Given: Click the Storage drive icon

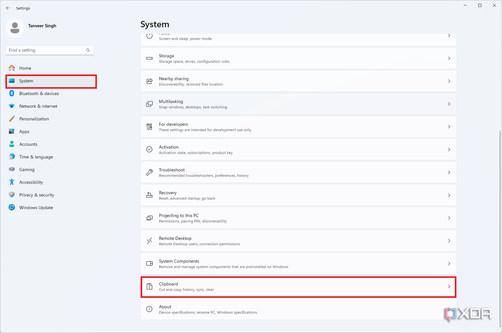Looking at the screenshot, I should (149, 58).
